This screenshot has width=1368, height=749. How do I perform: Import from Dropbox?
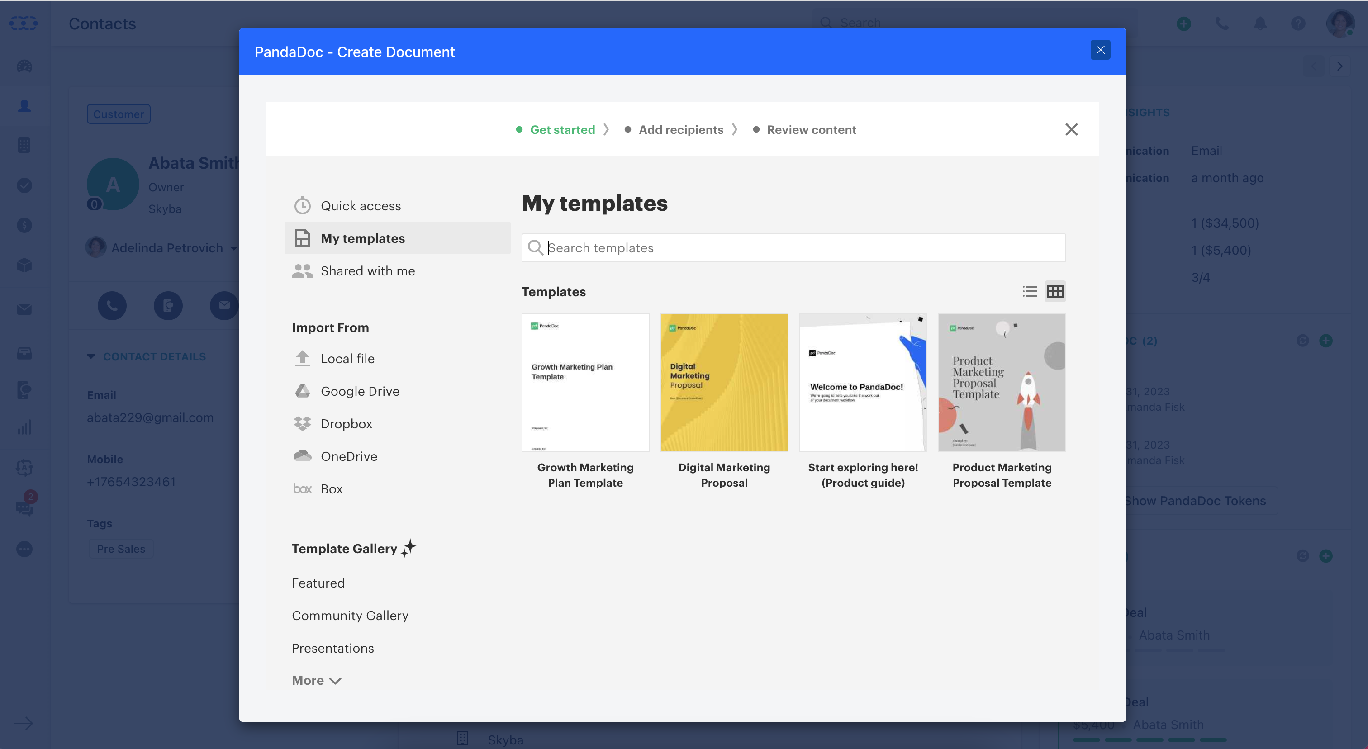[346, 424]
